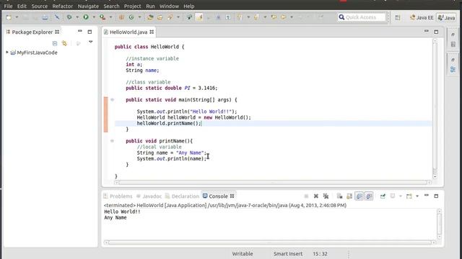This screenshot has height=259, width=462.
Task: Select the Console tab
Action: pyautogui.click(x=218, y=196)
